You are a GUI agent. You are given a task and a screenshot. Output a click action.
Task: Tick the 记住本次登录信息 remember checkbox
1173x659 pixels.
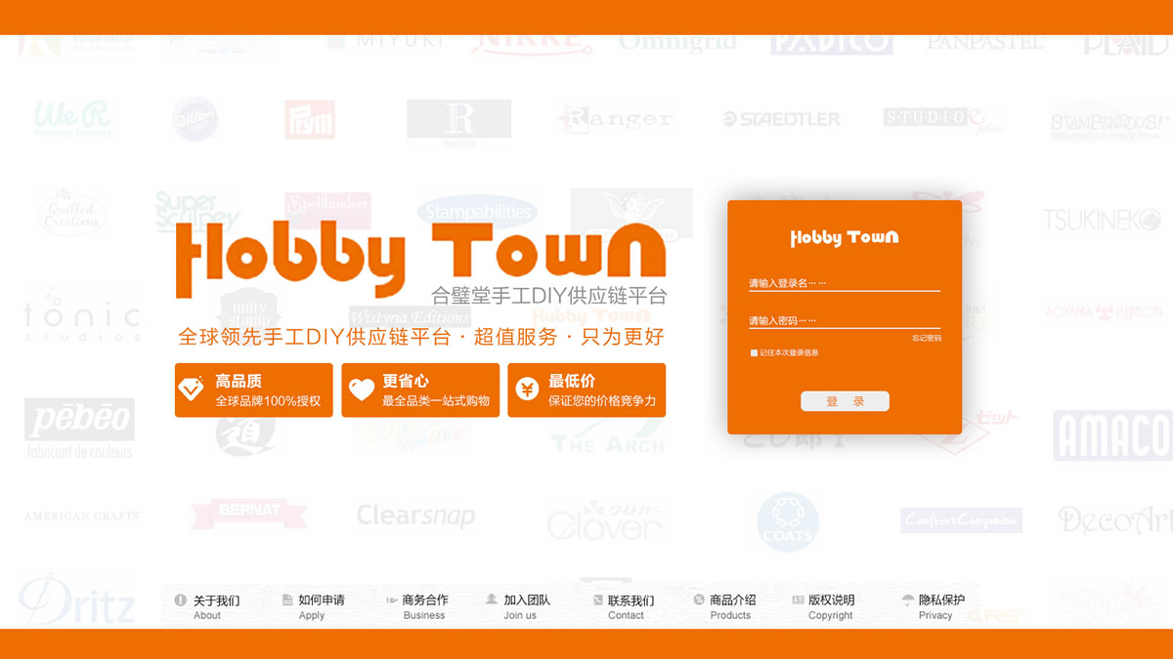754,352
